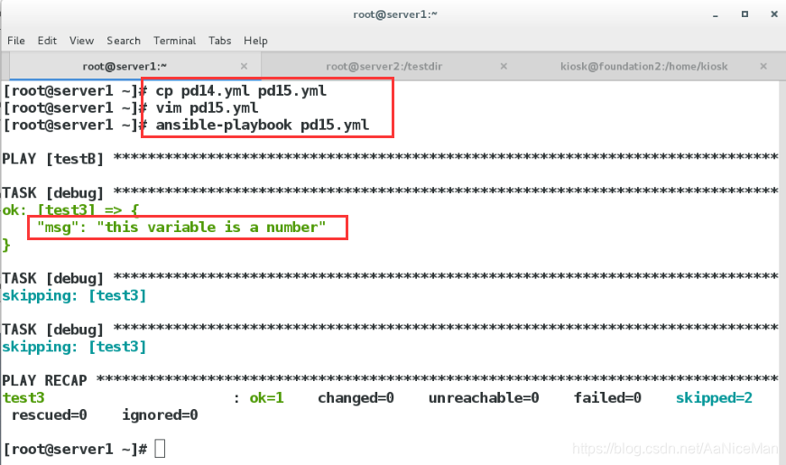786x465 pixels.
Task: Click the test3 host name in recap
Action: (x=23, y=398)
